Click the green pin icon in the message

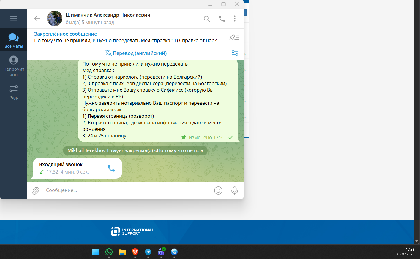pos(184,137)
